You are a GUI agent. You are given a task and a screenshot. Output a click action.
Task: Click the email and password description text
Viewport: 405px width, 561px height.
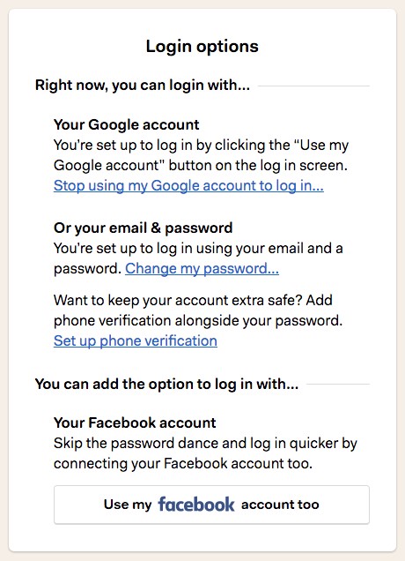click(198, 258)
